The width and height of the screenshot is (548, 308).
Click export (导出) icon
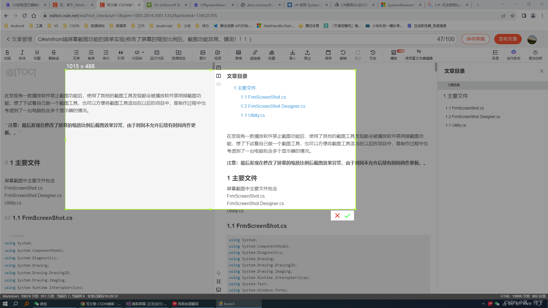tap(307, 55)
